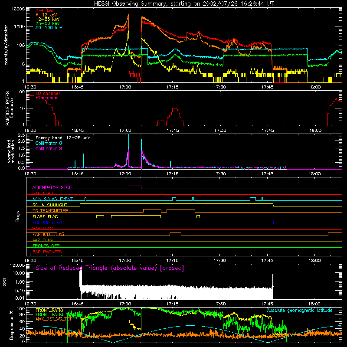
Task: Select the SAA_FLAG label
Action: [x=43, y=229]
